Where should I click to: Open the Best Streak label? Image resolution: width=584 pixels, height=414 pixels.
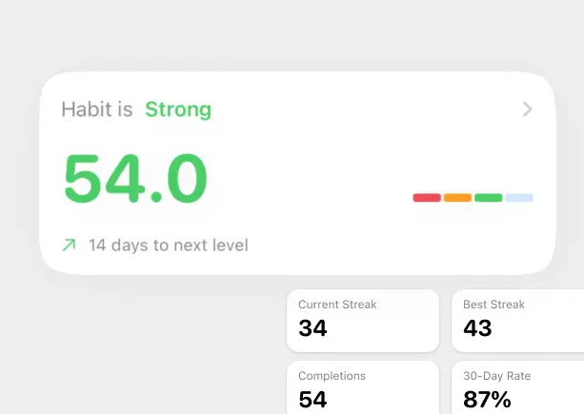click(493, 305)
